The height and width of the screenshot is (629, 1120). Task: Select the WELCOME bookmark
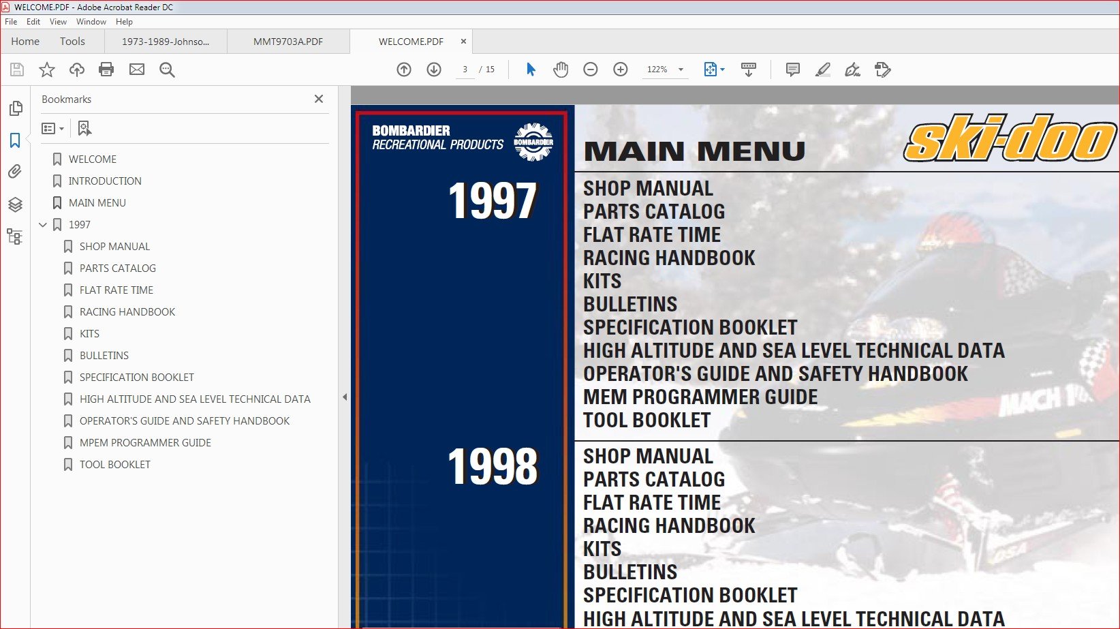tap(93, 159)
